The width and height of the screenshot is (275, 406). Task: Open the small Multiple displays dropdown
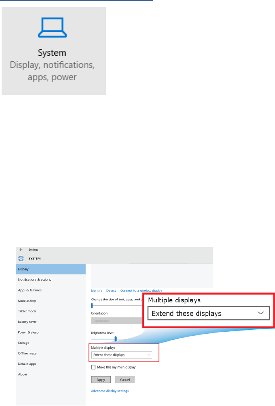point(122,355)
